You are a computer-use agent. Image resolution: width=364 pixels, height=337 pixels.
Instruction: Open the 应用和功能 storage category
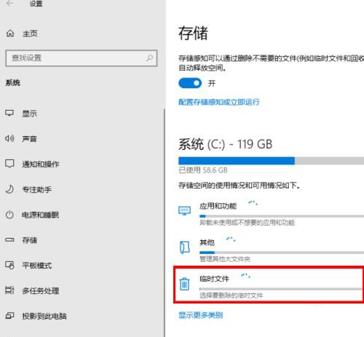tap(270, 213)
